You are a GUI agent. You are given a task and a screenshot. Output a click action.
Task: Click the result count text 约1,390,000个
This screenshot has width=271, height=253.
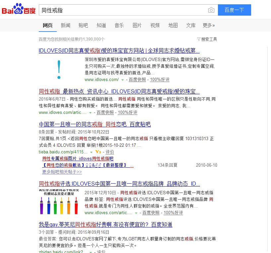[92, 39]
